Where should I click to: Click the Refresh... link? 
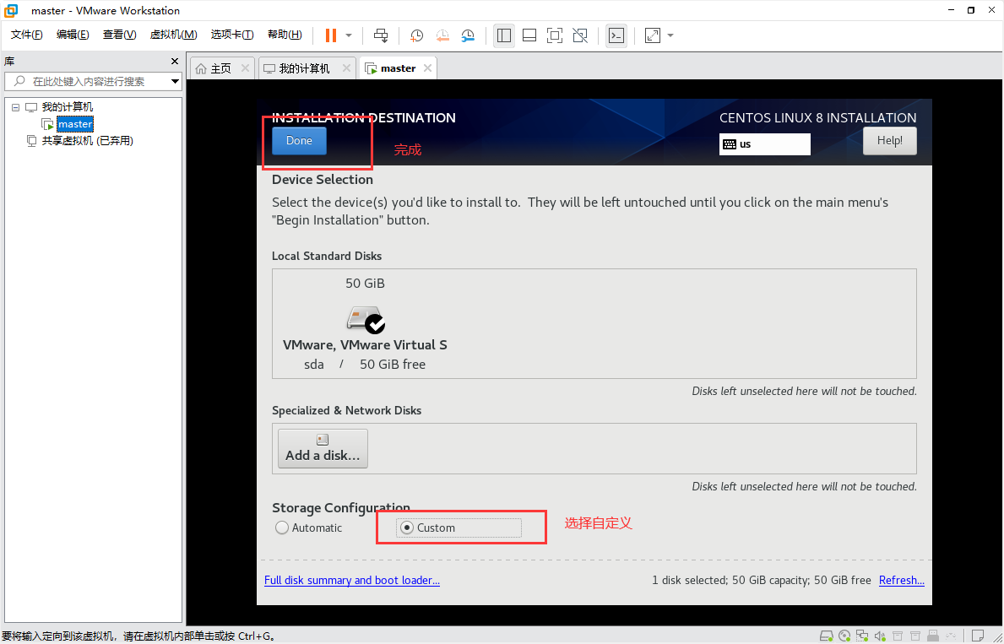point(902,580)
